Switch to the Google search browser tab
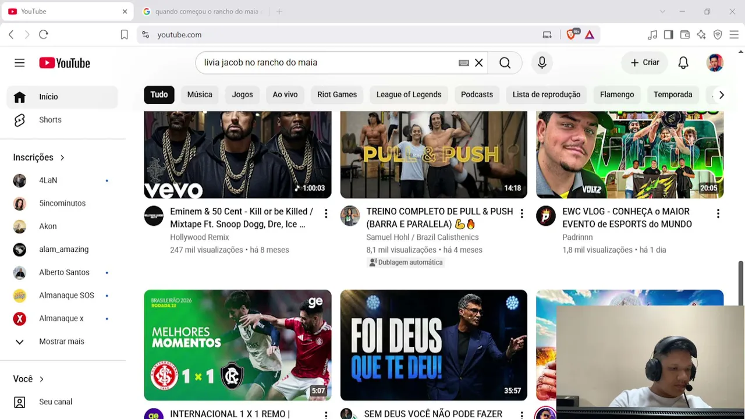Viewport: 745px width, 419px height. [x=202, y=12]
